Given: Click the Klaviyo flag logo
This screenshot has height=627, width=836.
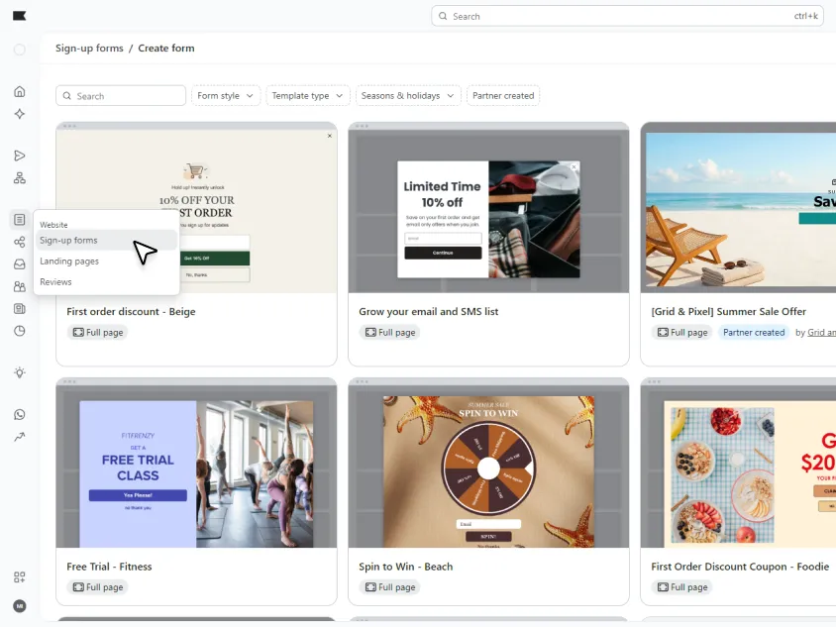Looking at the screenshot, I should (19, 16).
